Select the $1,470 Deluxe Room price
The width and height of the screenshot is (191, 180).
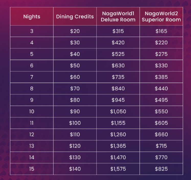click(x=118, y=157)
